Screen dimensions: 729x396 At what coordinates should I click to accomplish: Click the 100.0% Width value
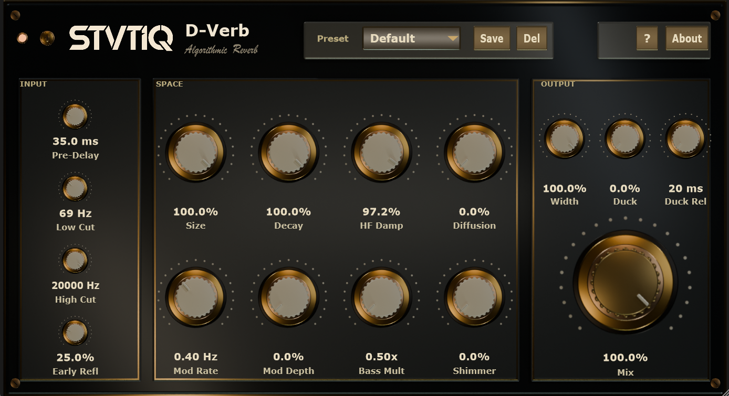point(565,188)
